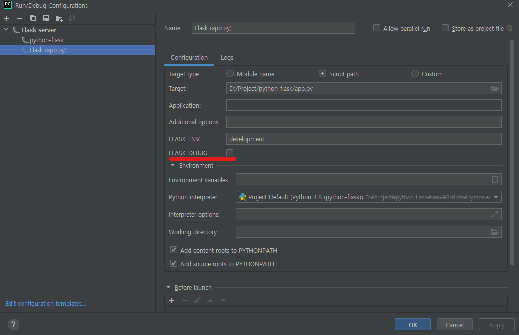The height and width of the screenshot is (335, 519).
Task: Create a new configuration folder
Action: 59,18
